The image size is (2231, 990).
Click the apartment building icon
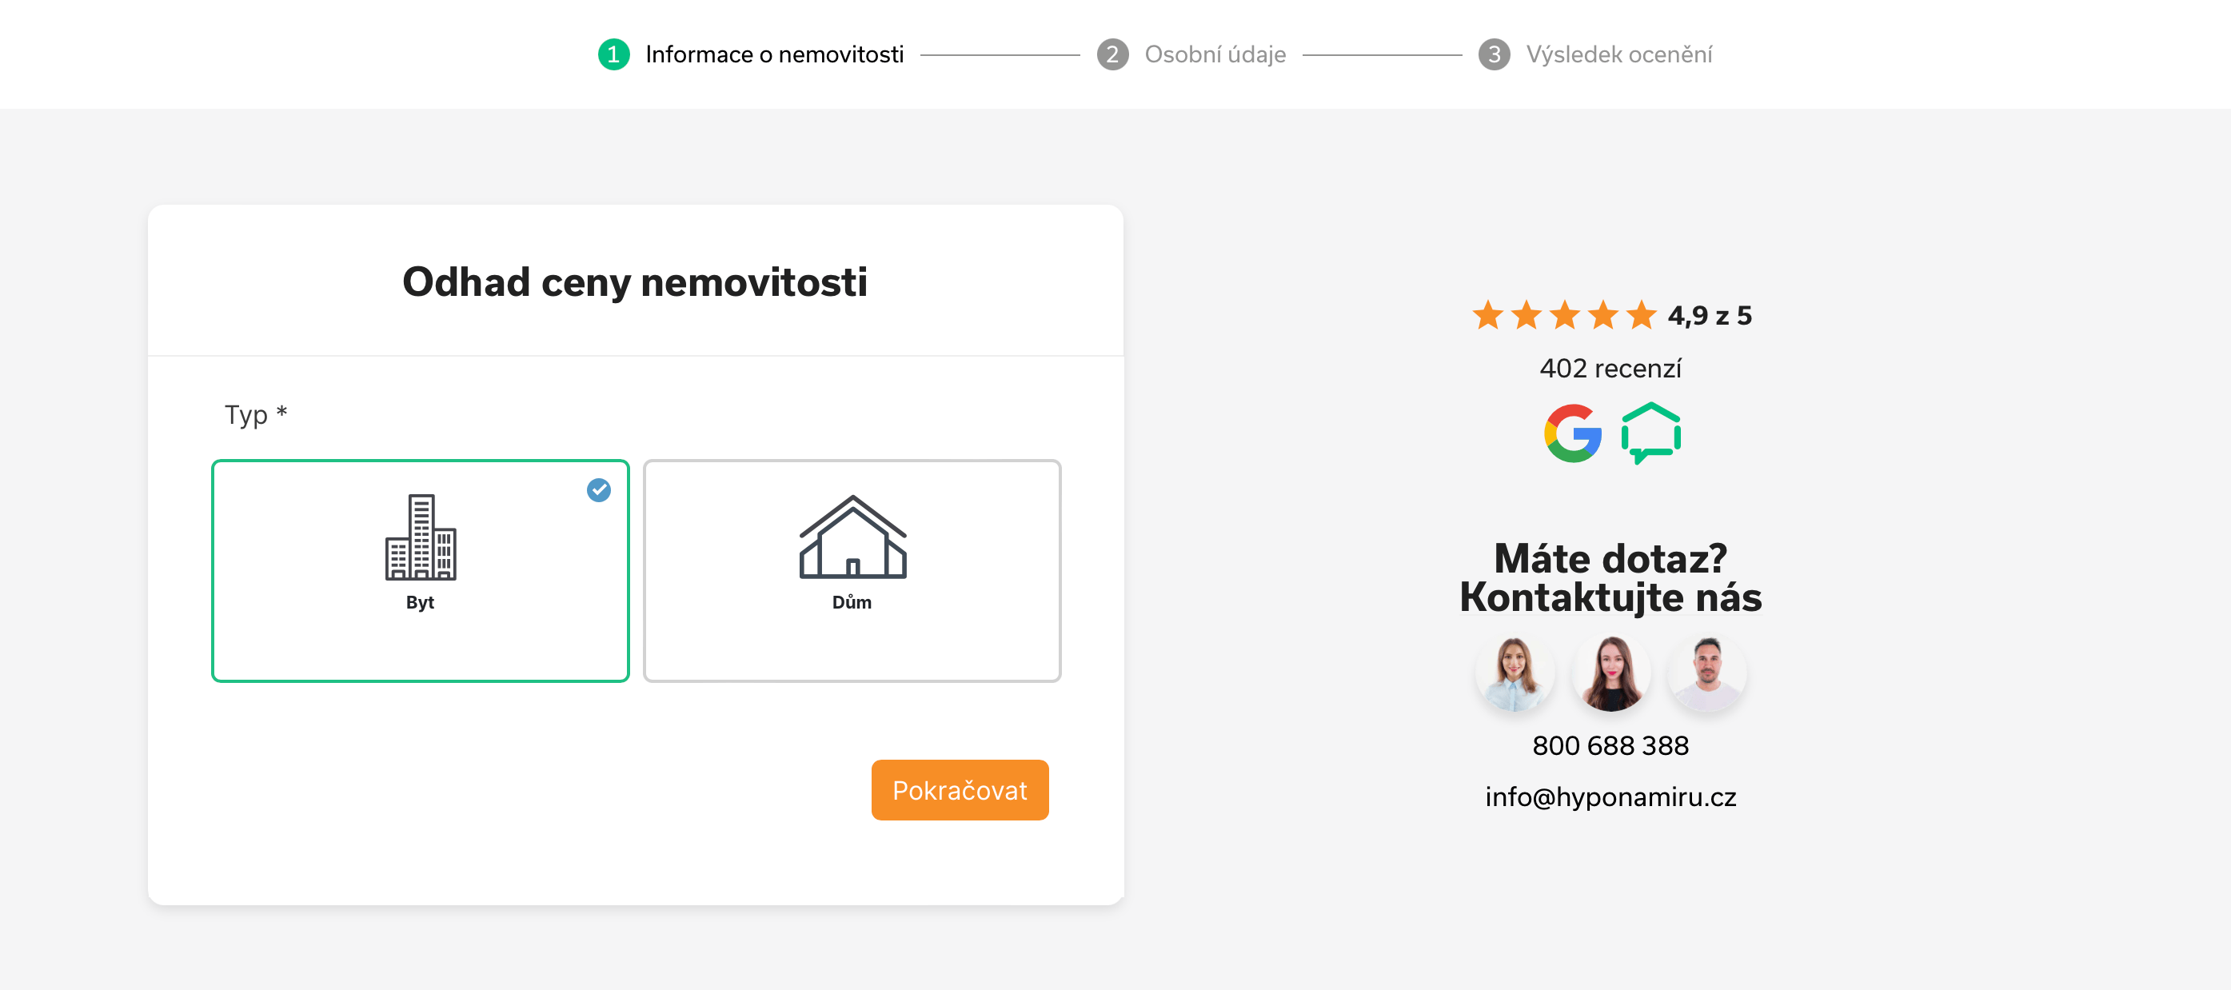(420, 537)
